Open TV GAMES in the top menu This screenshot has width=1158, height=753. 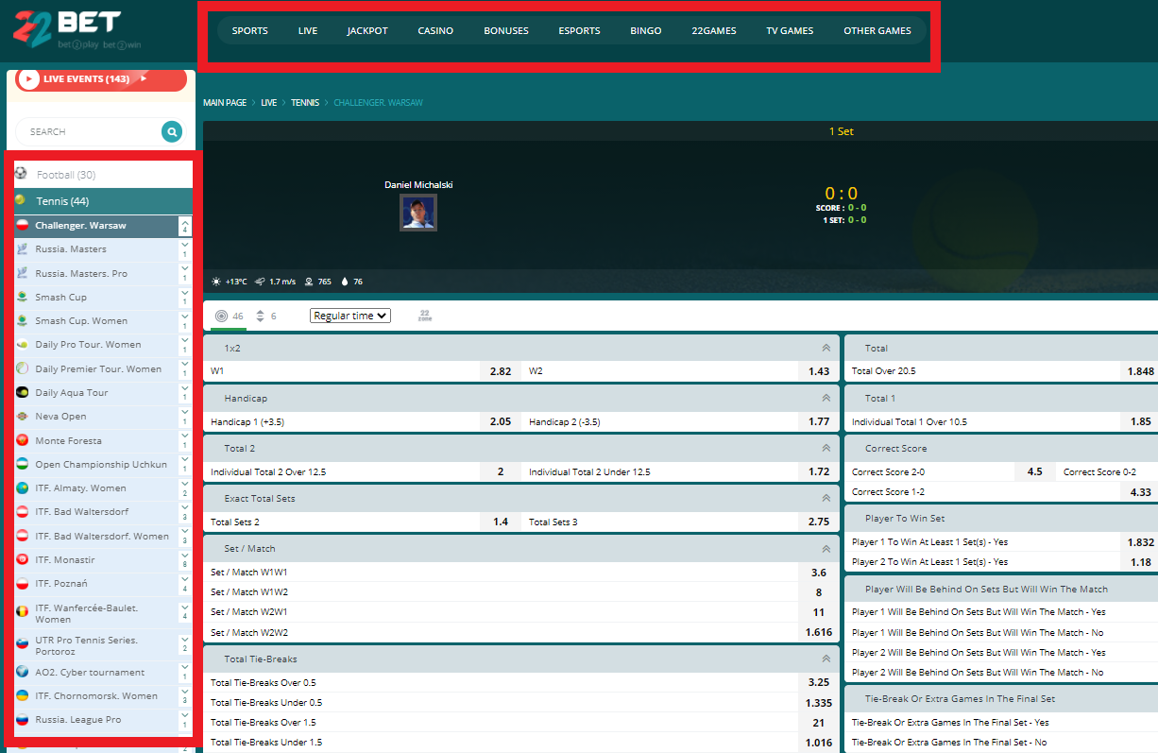790,30
